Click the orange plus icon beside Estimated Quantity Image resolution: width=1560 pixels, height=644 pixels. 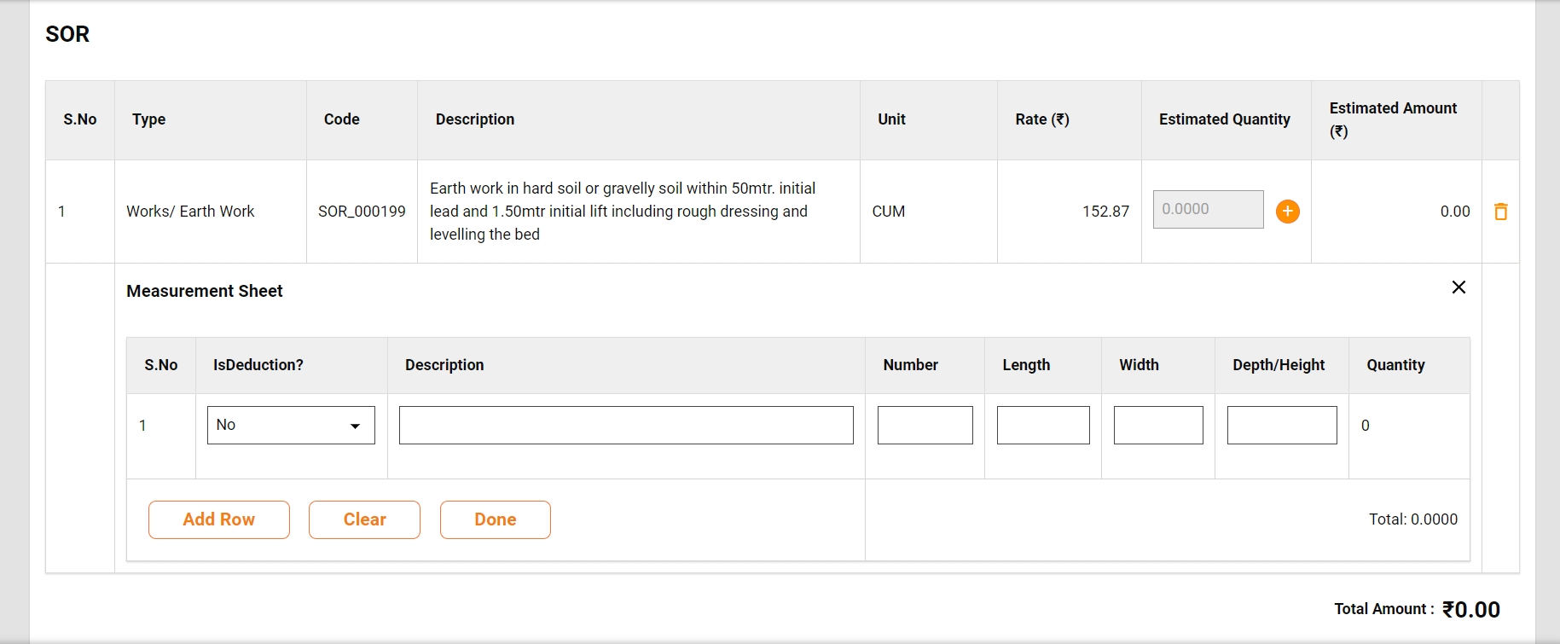pos(1287,212)
